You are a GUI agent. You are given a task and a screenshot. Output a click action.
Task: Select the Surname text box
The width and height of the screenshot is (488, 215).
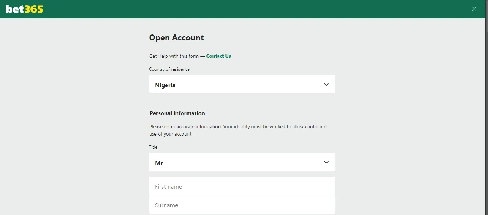[242, 204]
